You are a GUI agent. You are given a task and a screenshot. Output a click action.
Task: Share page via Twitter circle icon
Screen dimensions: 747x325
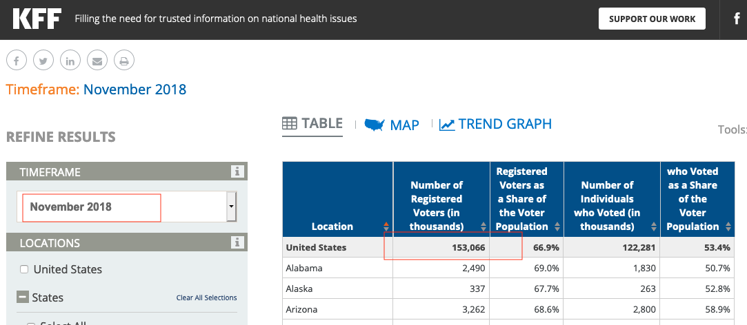coord(43,61)
